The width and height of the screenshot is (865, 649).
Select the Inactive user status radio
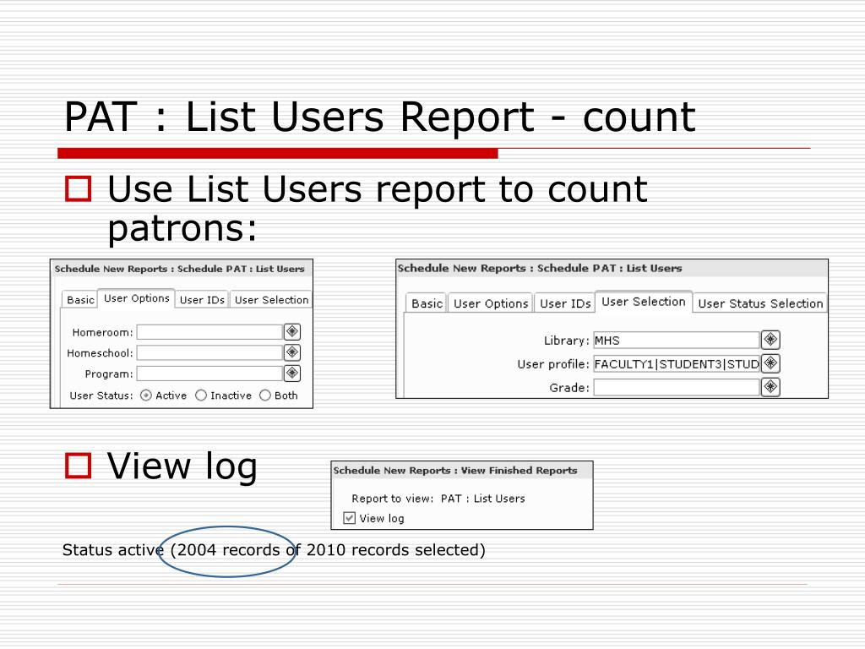click(201, 395)
